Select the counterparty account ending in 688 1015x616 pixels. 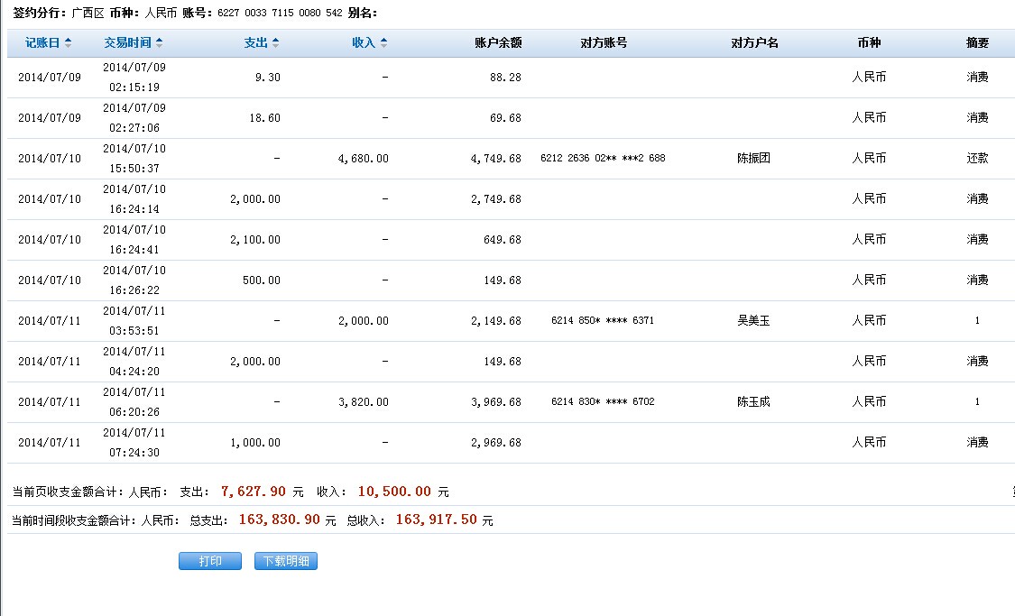coord(603,158)
